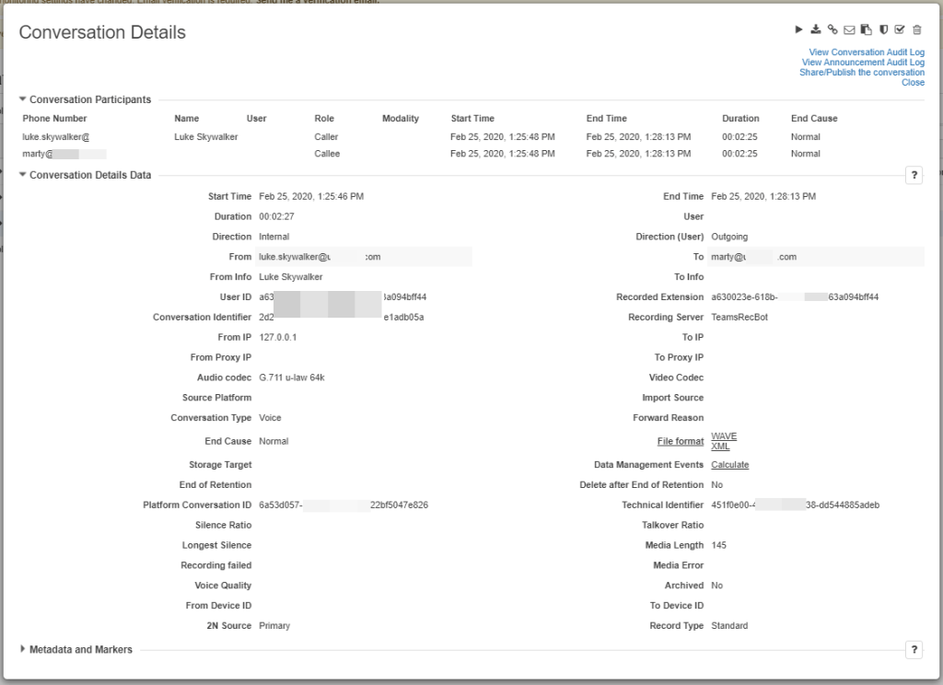Collapse the Conversation Participants section
The height and width of the screenshot is (685, 943).
[23, 99]
